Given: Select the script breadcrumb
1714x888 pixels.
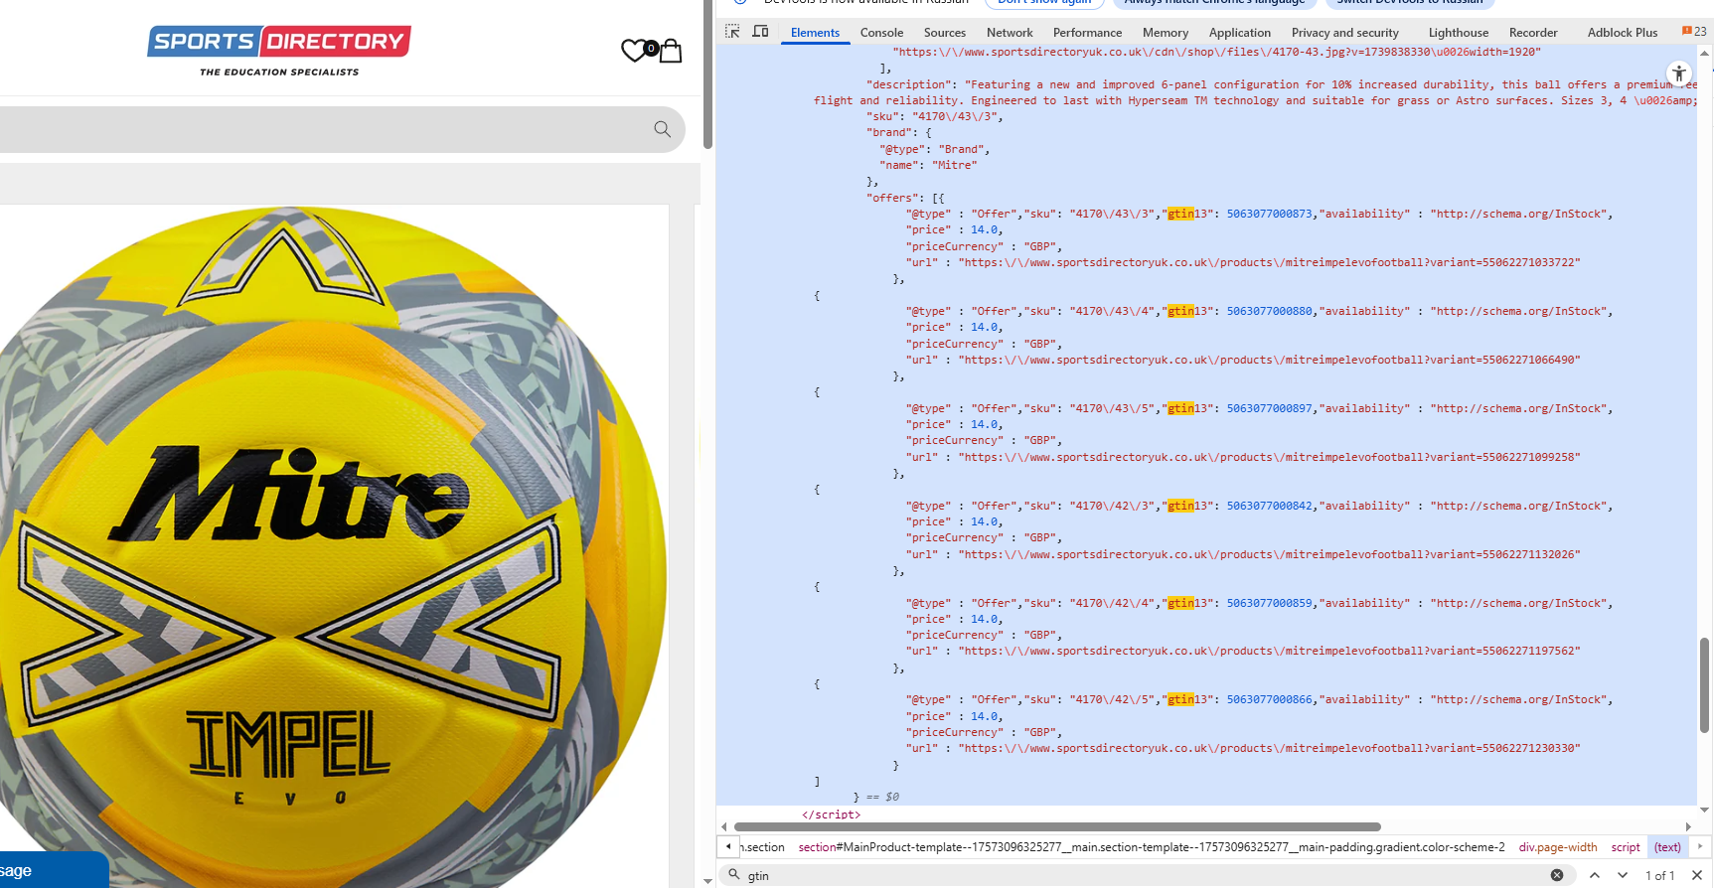Looking at the screenshot, I should click(1626, 847).
